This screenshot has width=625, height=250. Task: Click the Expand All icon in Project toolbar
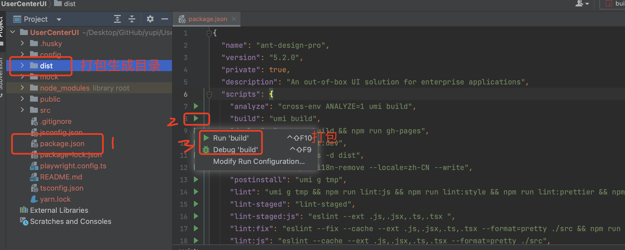pos(117,19)
